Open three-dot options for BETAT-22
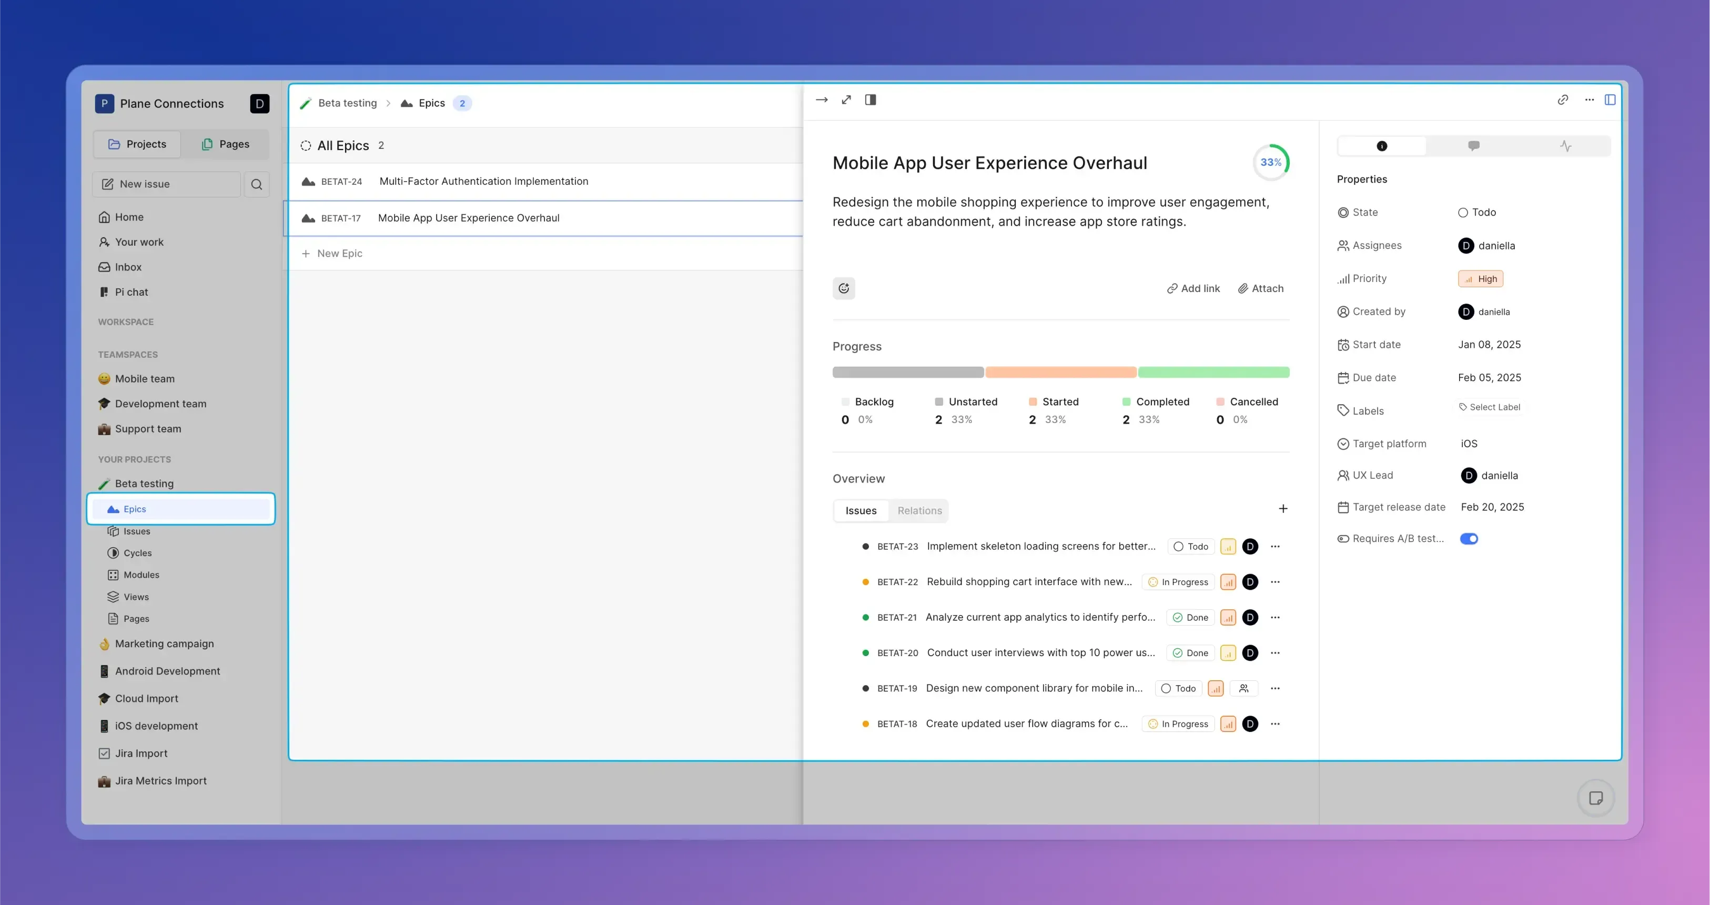The width and height of the screenshot is (1710, 905). 1274,581
